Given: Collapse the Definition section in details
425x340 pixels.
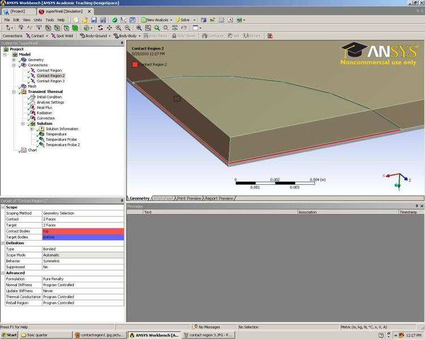Looking at the screenshot, I should point(3,243).
